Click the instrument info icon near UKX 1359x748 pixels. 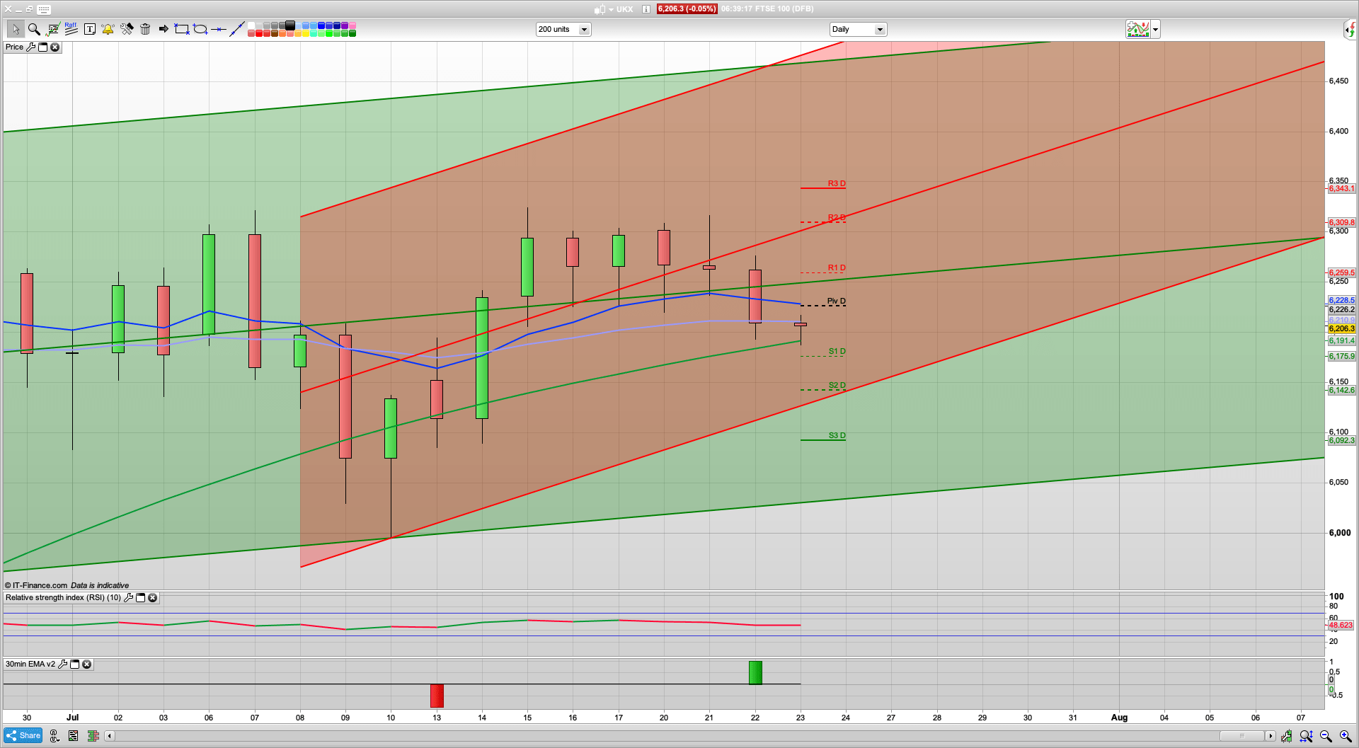point(646,9)
